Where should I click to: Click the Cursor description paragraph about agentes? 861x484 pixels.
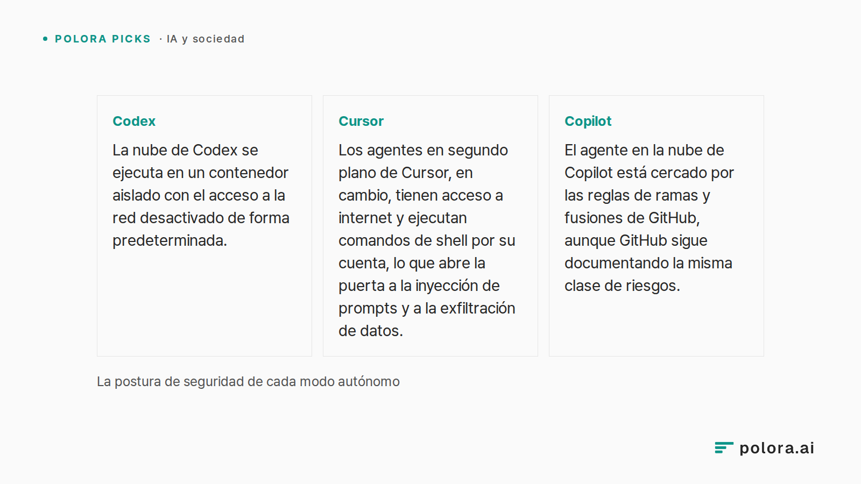(x=427, y=240)
